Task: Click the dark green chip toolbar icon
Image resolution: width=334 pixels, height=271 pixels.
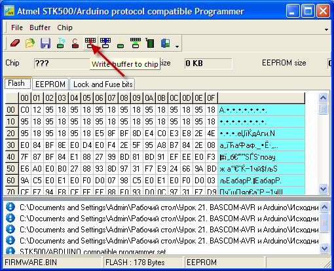Action: pos(150,43)
